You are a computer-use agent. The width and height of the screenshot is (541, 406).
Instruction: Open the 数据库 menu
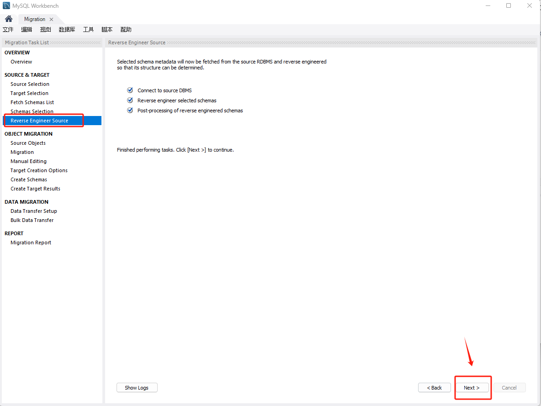pyautogui.click(x=67, y=29)
